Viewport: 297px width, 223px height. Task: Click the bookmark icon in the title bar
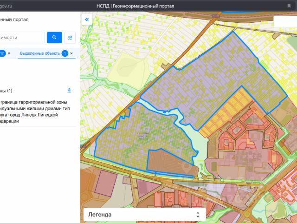289,6
